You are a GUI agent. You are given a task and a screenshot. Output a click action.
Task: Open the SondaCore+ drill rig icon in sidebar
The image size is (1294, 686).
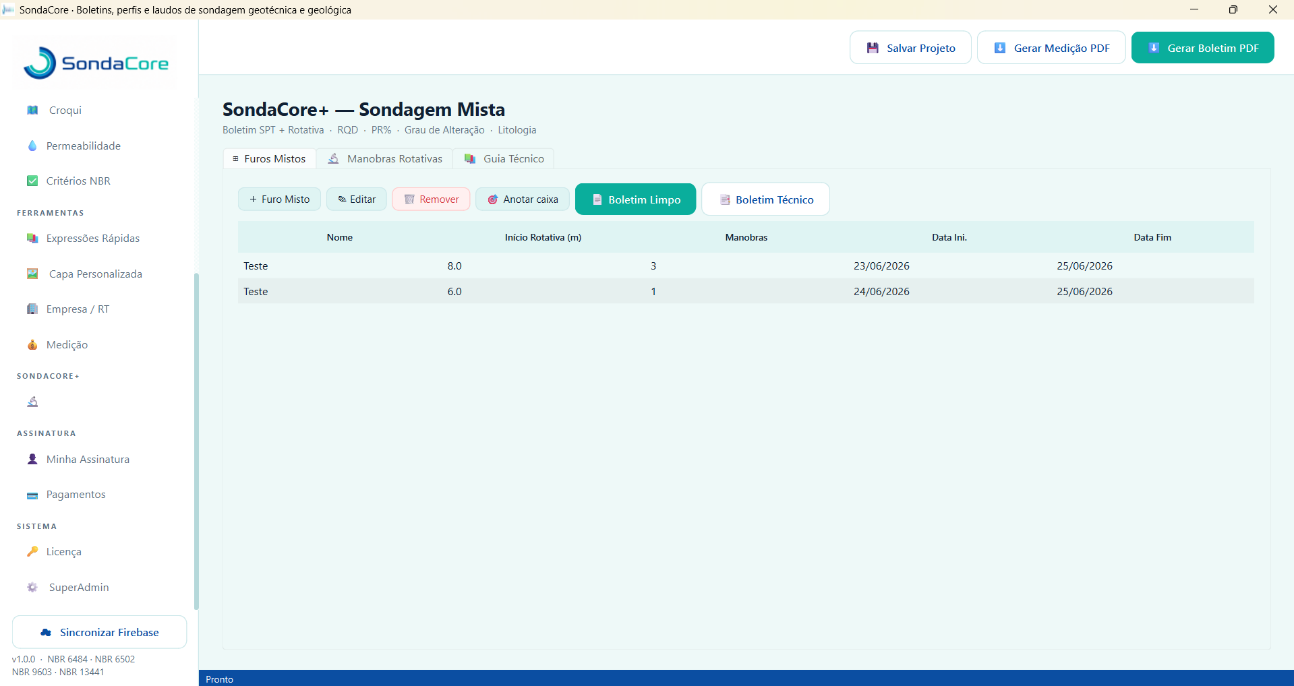point(32,402)
